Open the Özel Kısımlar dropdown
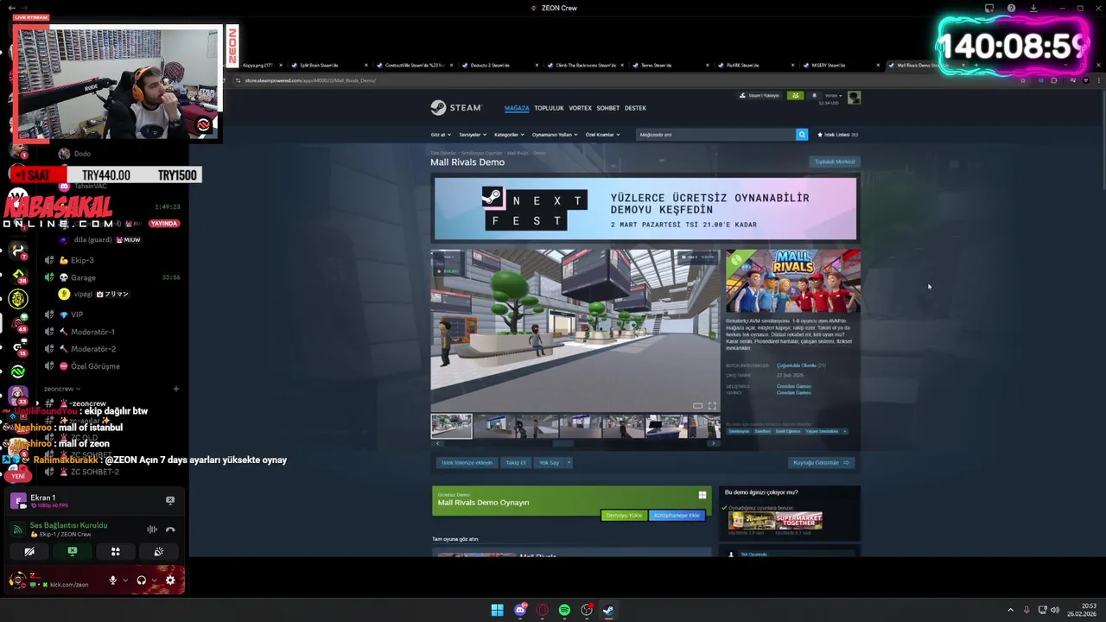The height and width of the screenshot is (622, 1106). pos(602,135)
